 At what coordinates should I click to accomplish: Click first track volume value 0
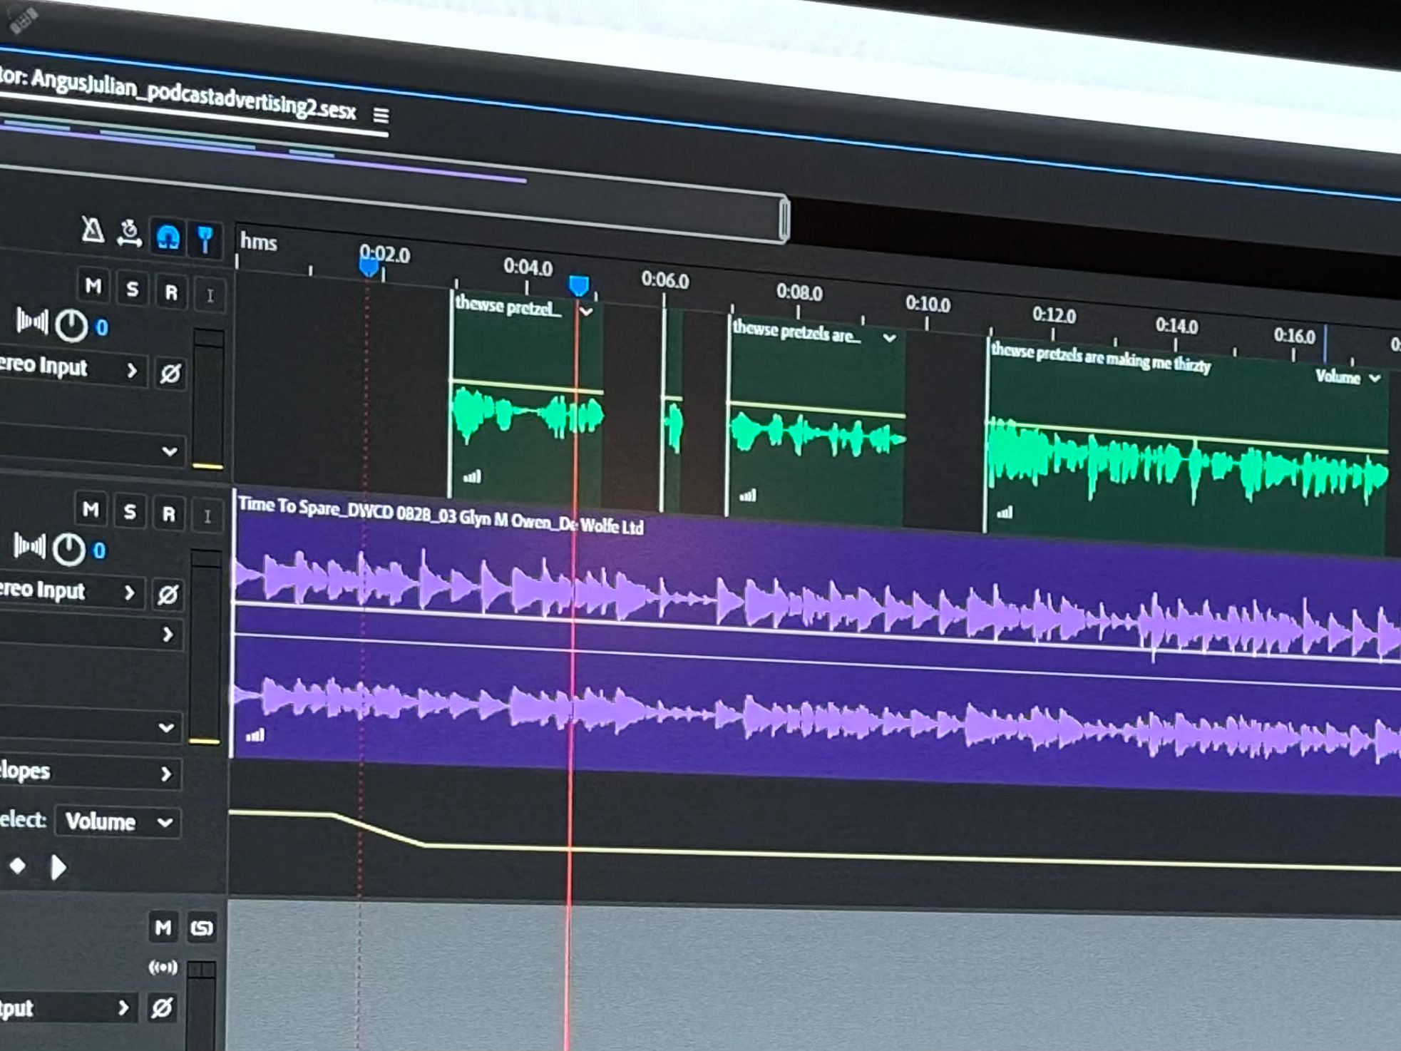pos(102,328)
